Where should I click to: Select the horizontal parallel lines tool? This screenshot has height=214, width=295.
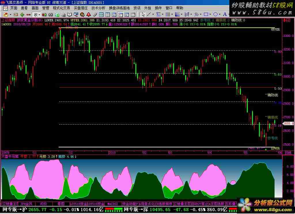(x=158, y=14)
